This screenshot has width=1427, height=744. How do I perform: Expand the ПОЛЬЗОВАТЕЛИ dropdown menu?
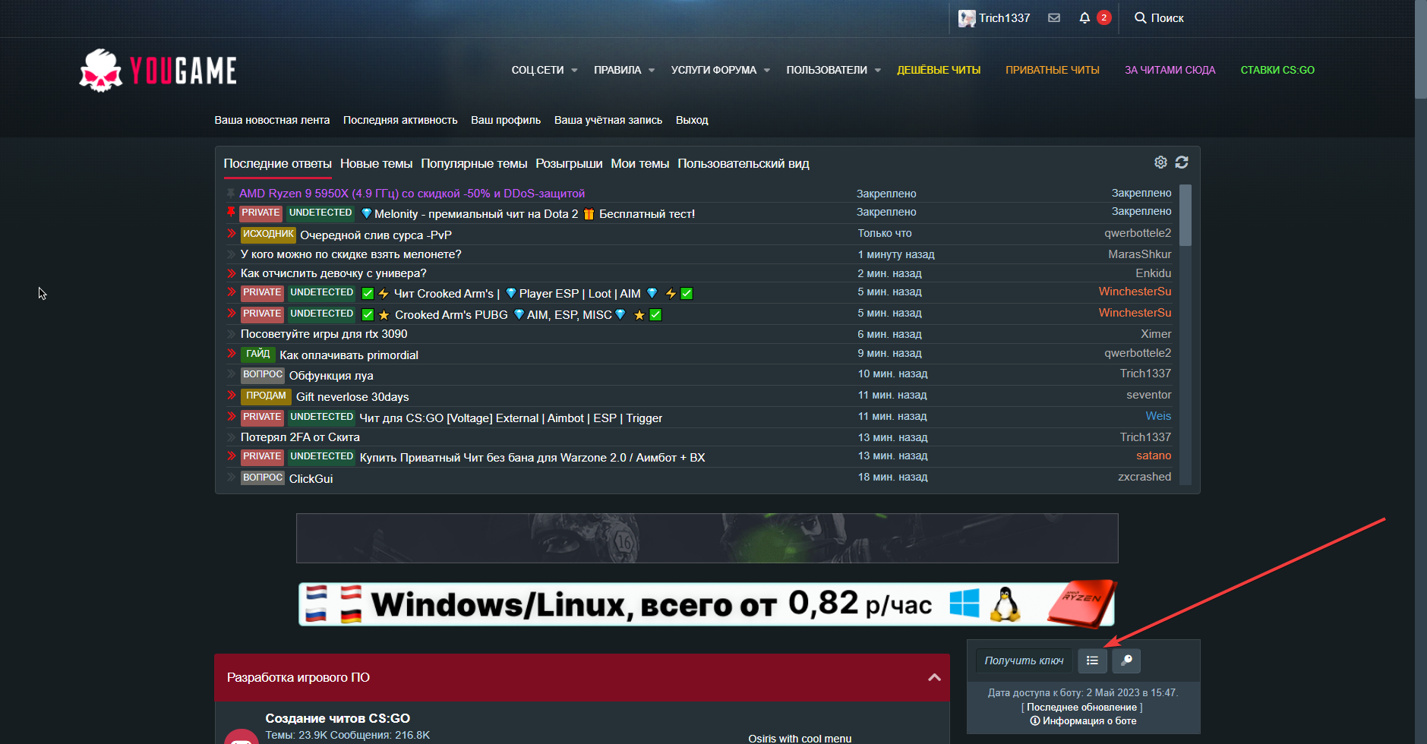coord(833,70)
